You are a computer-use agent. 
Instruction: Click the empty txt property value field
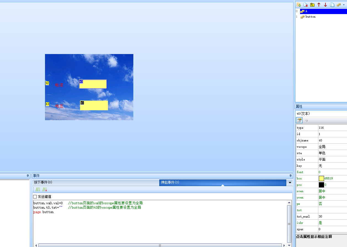click(x=332, y=210)
